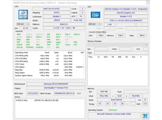Click the Intel Core m3-6Y30 name field
Image resolution: width=162 pixels, height=120 pixels.
point(51,9)
